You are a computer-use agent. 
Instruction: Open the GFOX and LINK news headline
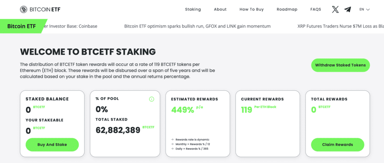[x=198, y=26]
